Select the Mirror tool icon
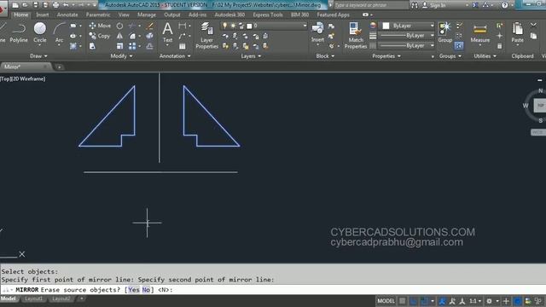This screenshot has height=307, width=546. coord(119,36)
